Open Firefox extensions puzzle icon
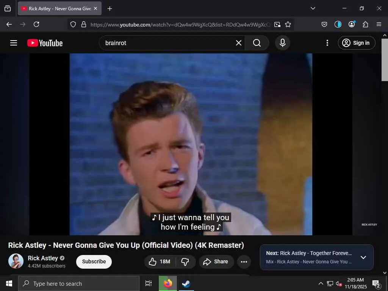The width and height of the screenshot is (388, 291). click(x=365, y=24)
